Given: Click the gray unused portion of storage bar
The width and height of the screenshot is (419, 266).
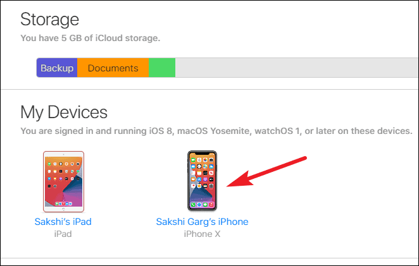Looking at the screenshot, I should tap(297, 68).
